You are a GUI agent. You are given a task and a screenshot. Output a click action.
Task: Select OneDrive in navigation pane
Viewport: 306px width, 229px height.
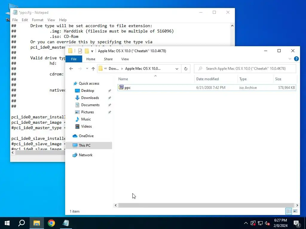point(86,136)
